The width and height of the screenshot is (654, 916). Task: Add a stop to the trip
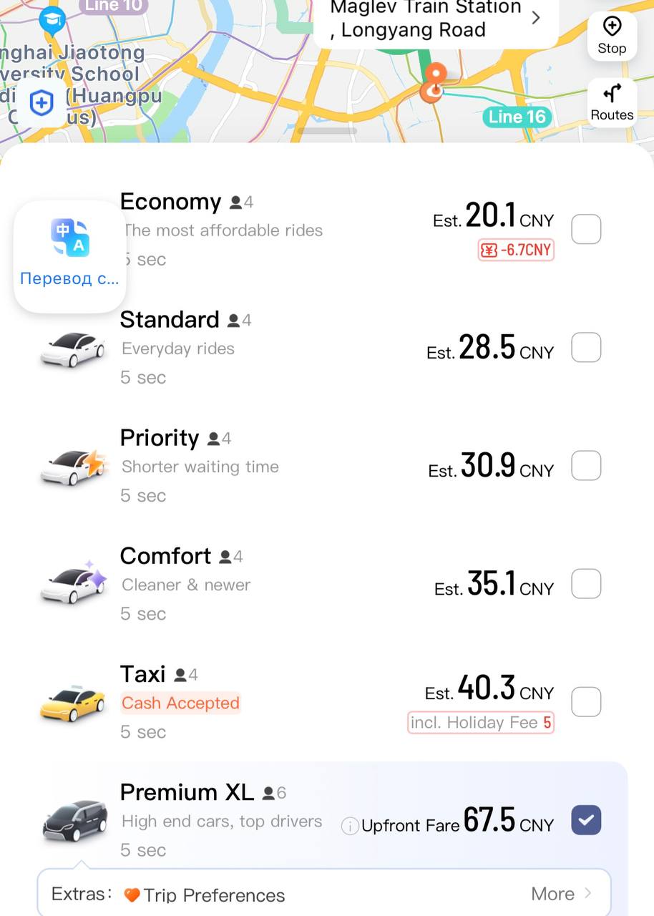coord(612,36)
